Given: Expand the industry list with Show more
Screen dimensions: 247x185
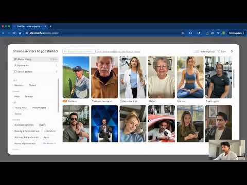Looking at the screenshot, I should (49, 143).
